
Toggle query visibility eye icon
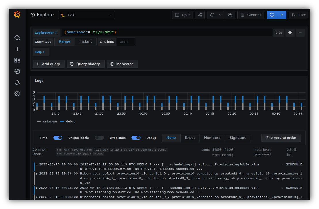point(290,33)
